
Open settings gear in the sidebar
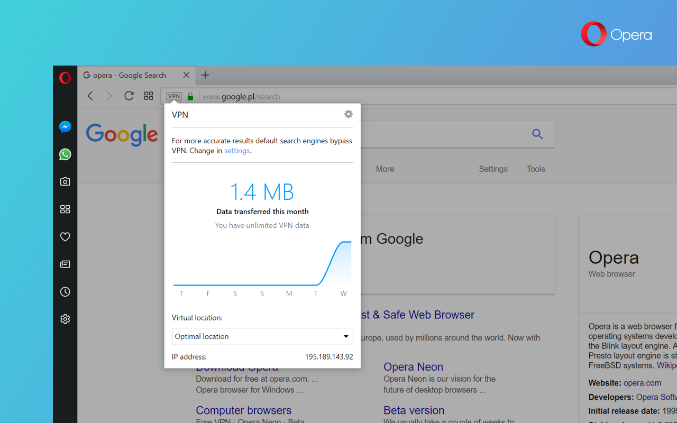(65, 319)
